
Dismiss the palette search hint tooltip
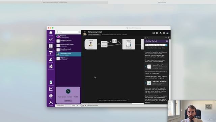pos(128,99)
